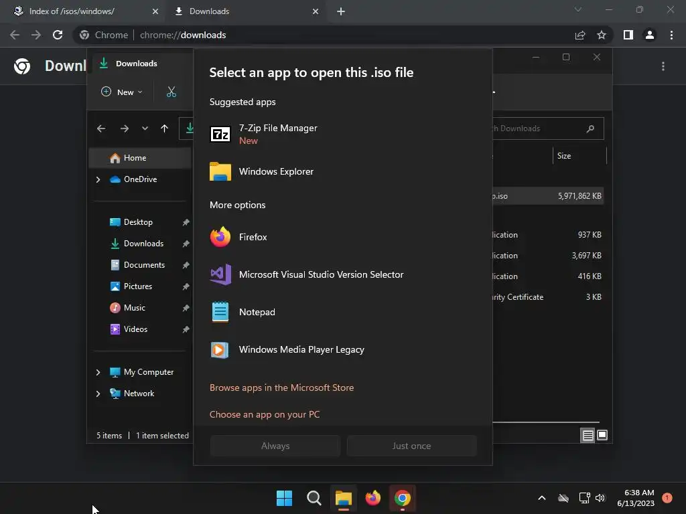Screen dimensions: 686x514
Task: Bookmark this page with the star
Action: (602, 35)
